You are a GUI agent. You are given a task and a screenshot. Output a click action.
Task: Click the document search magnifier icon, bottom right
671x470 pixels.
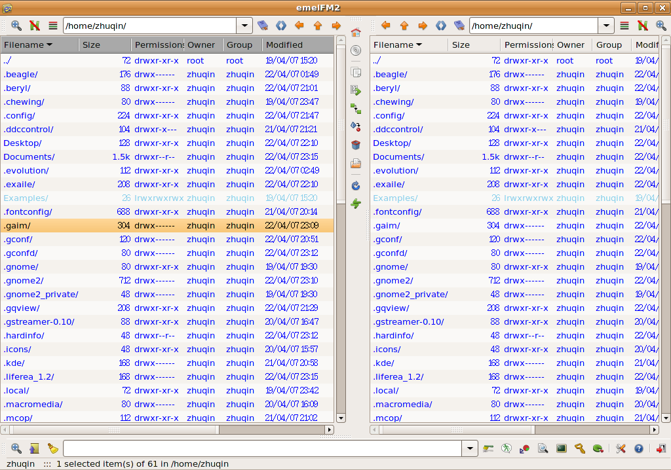[x=543, y=448]
